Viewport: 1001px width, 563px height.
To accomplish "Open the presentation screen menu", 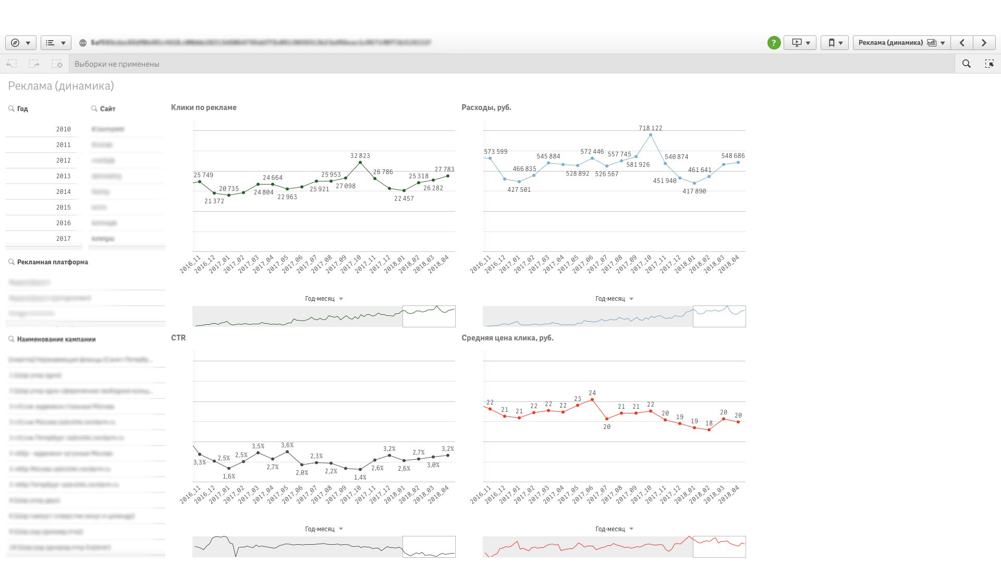I will 800,43.
